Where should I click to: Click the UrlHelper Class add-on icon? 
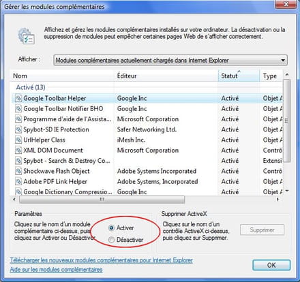[x=18, y=140]
